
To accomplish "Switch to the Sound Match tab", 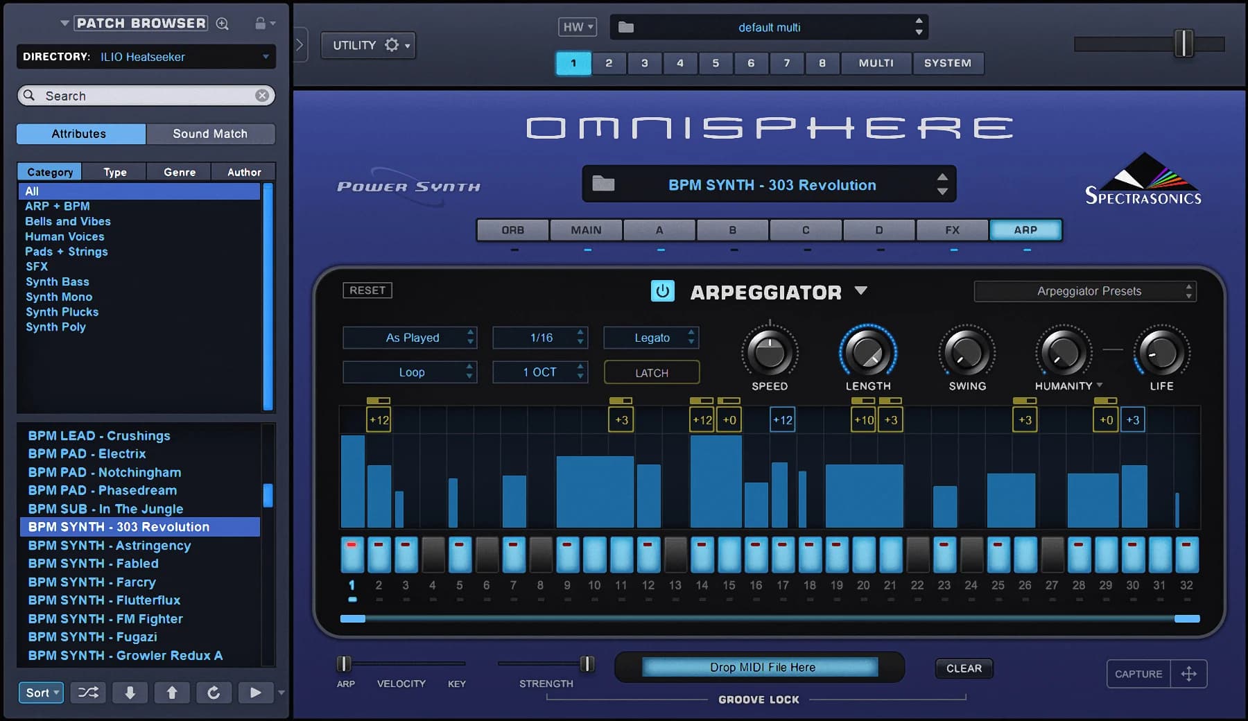I will coord(211,133).
